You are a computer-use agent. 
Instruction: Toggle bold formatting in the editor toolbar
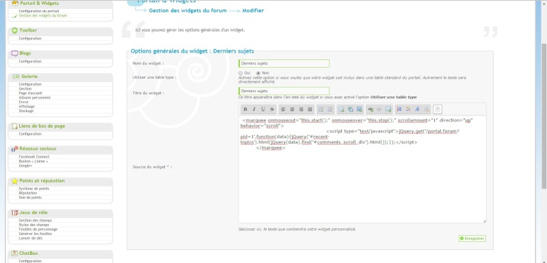point(245,109)
